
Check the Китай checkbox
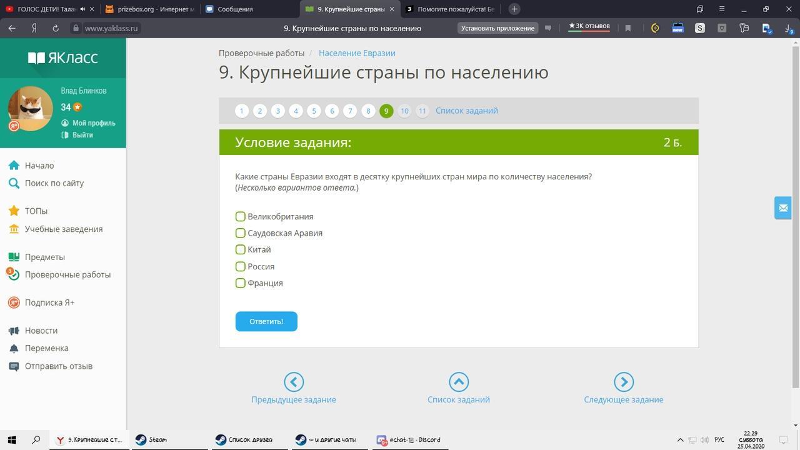tap(240, 249)
